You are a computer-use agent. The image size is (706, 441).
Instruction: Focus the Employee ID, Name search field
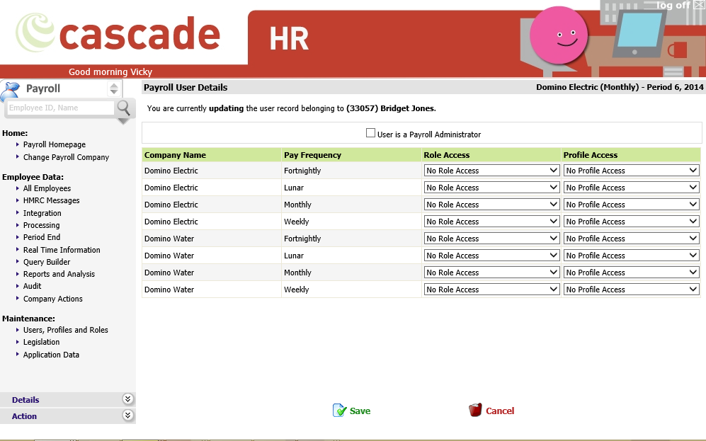click(61, 108)
